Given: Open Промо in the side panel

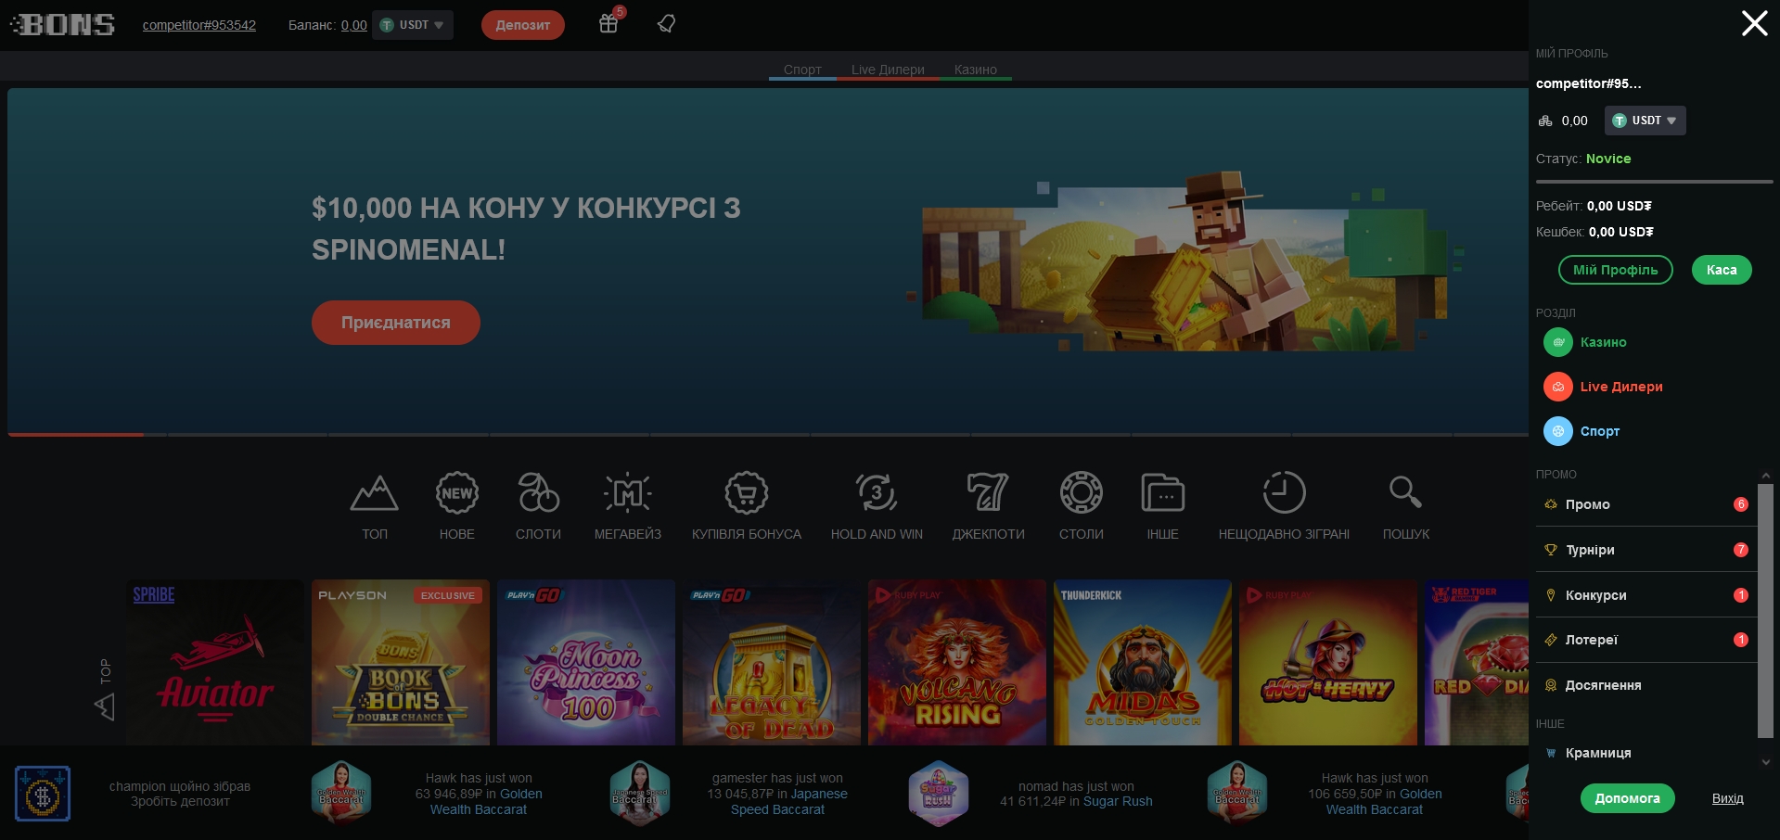Looking at the screenshot, I should (1646, 504).
